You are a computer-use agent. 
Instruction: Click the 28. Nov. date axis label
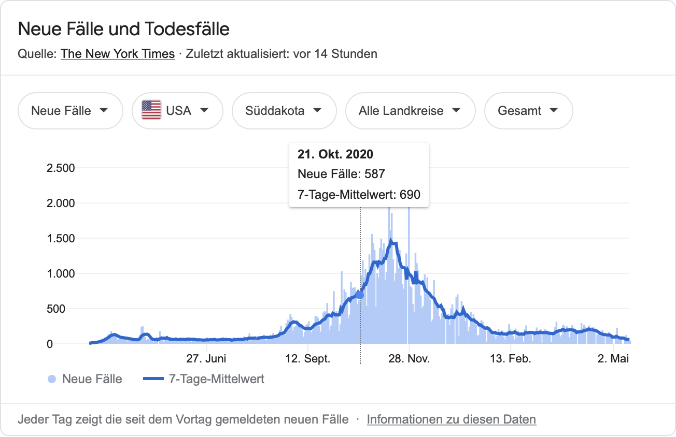pyautogui.click(x=409, y=359)
